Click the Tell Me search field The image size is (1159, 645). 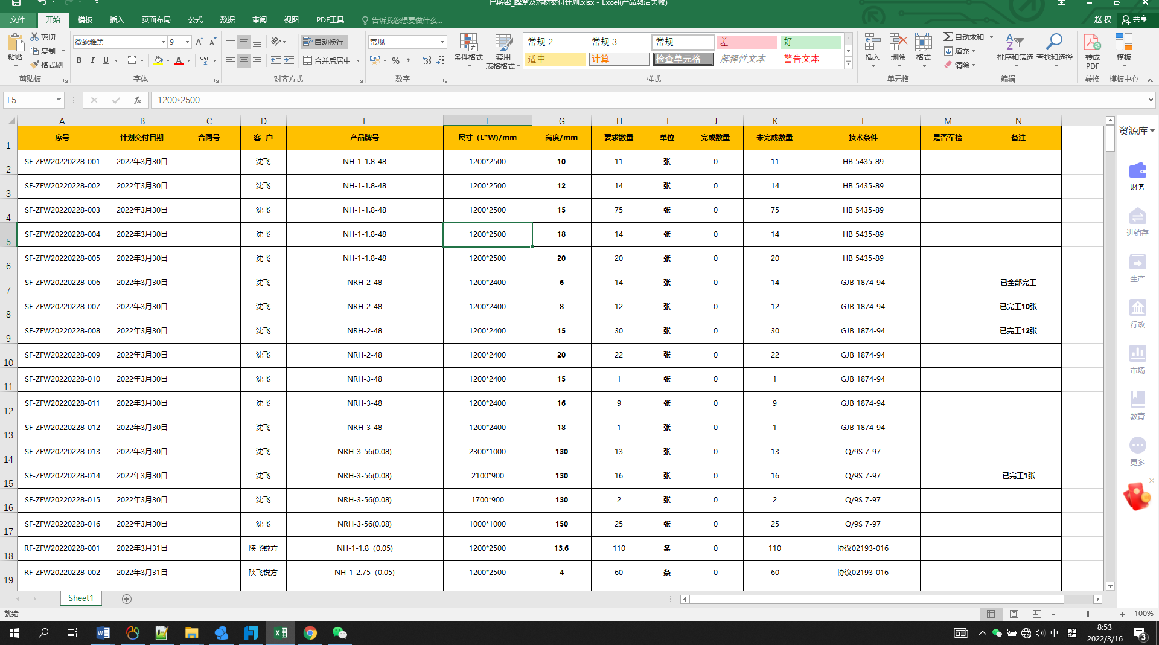402,20
